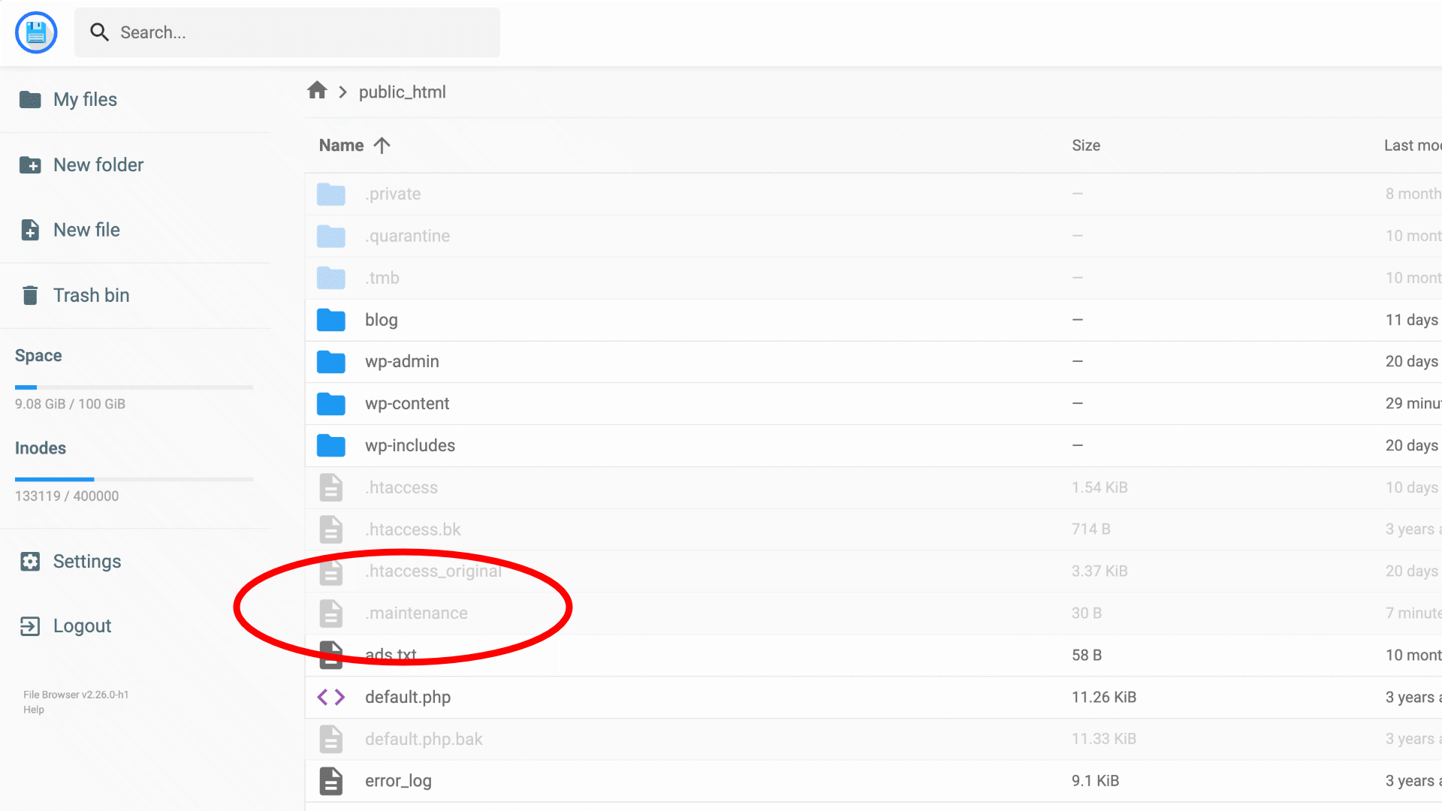This screenshot has width=1442, height=811.
Task: Click the 11.26 KiB size value
Action: tap(1104, 697)
